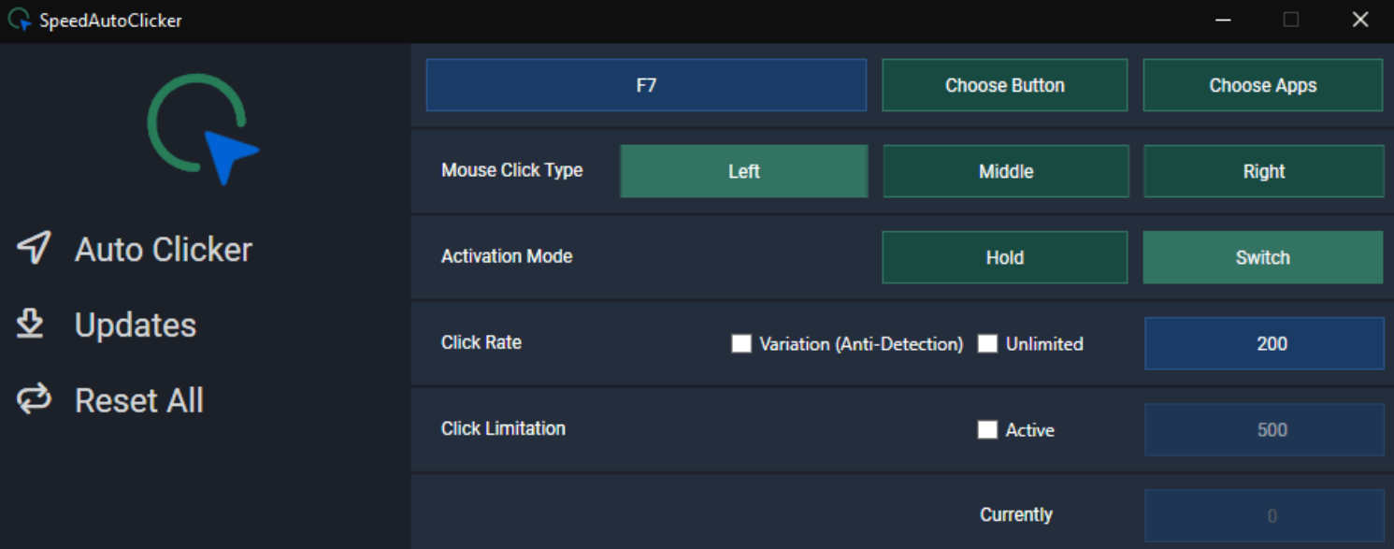Viewport: 1394px width, 549px height.
Task: Select the Middle mouse click type
Action: tap(1006, 171)
